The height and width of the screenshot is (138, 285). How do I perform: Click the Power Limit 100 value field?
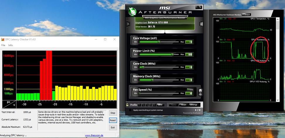[189, 55]
